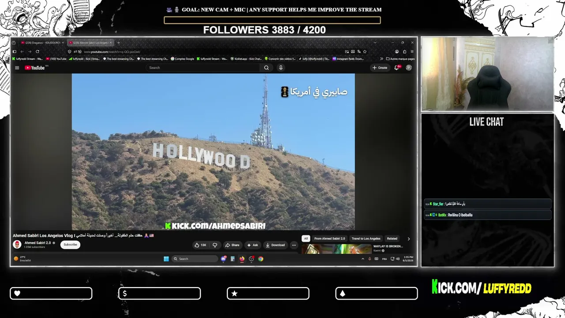Open the taskbar clock showing 1:35 PM
Image resolution: width=565 pixels, height=318 pixels.
pyautogui.click(x=408, y=259)
